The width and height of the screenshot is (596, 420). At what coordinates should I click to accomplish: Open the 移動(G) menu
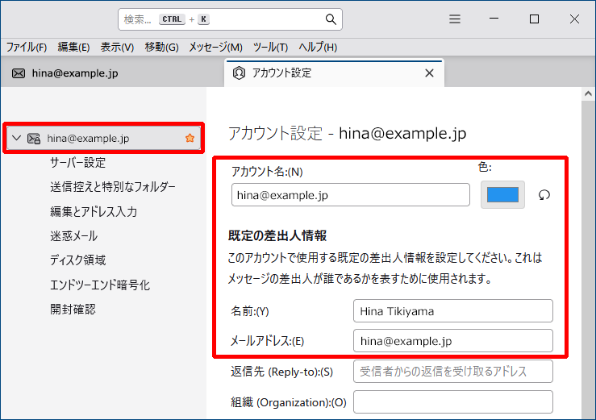161,47
